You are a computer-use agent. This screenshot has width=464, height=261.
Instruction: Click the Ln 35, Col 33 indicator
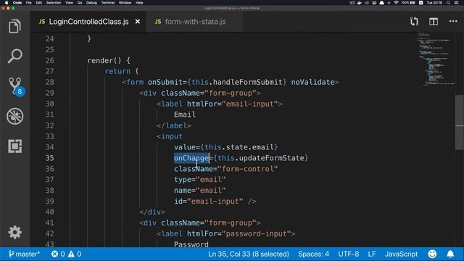tap(248, 254)
